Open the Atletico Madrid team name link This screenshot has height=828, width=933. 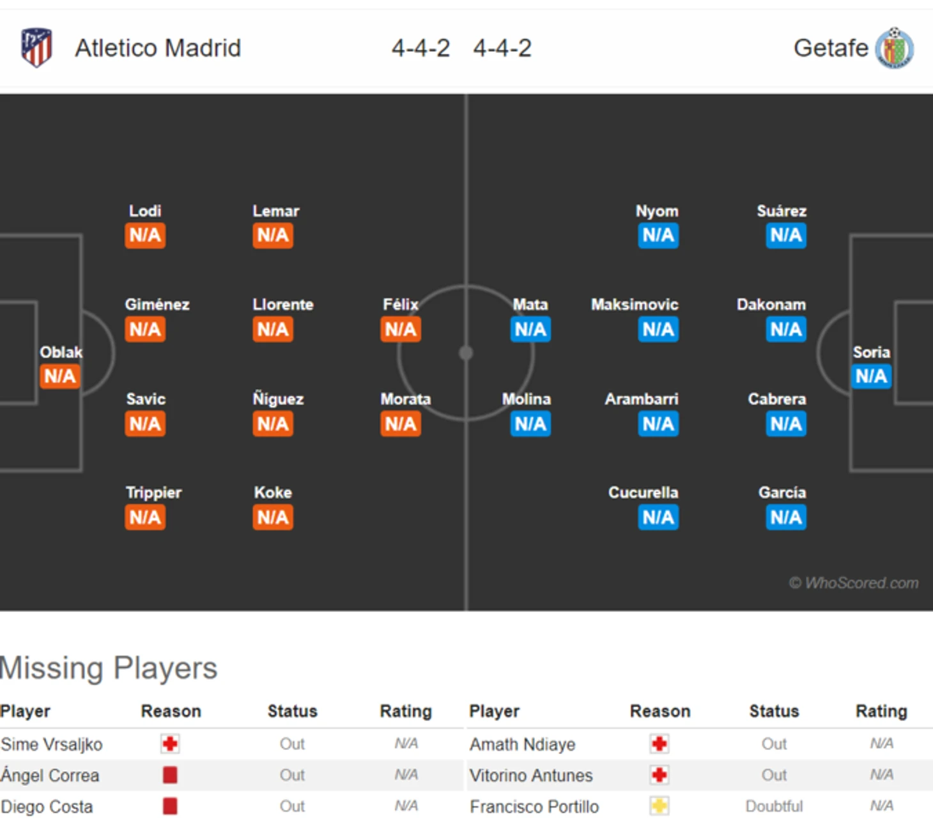158,48
